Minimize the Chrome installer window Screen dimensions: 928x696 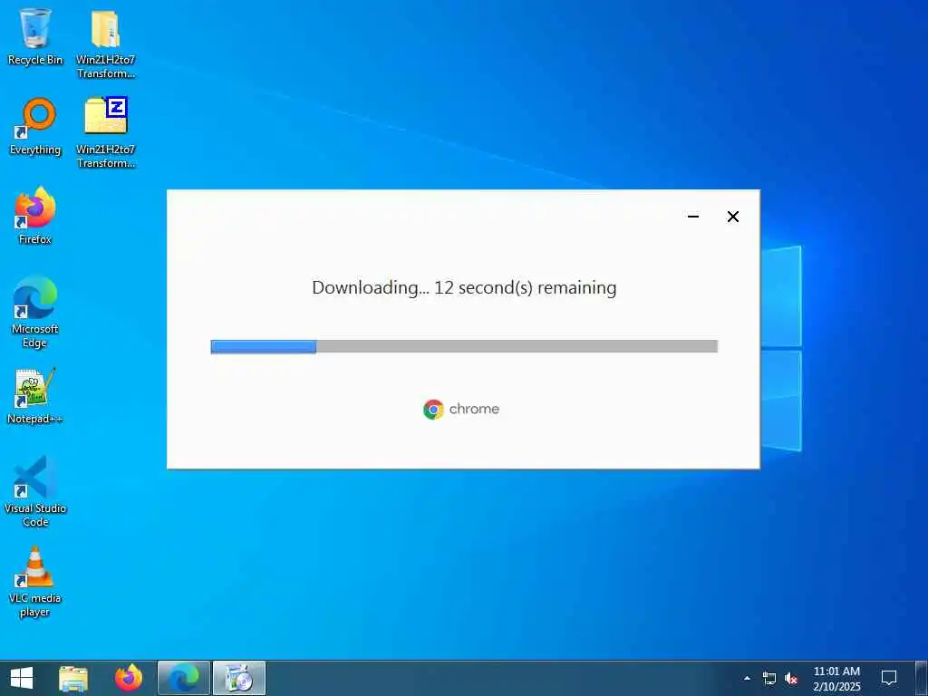pos(693,217)
